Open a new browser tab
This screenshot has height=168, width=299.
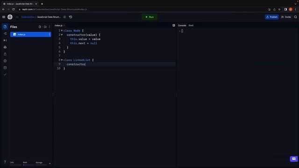42,4
